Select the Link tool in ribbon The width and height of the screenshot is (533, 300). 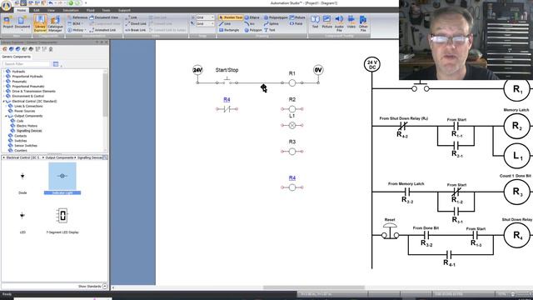[132, 17]
